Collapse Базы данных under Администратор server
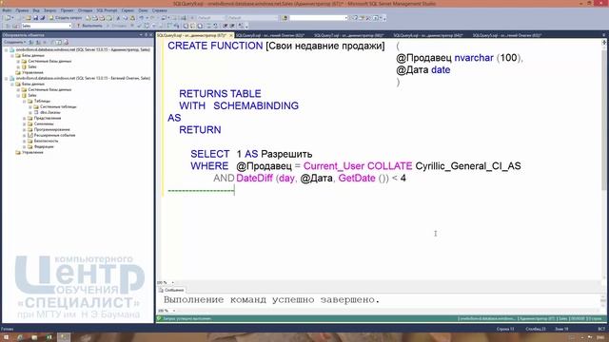This screenshot has height=342, width=609. [x=12, y=55]
